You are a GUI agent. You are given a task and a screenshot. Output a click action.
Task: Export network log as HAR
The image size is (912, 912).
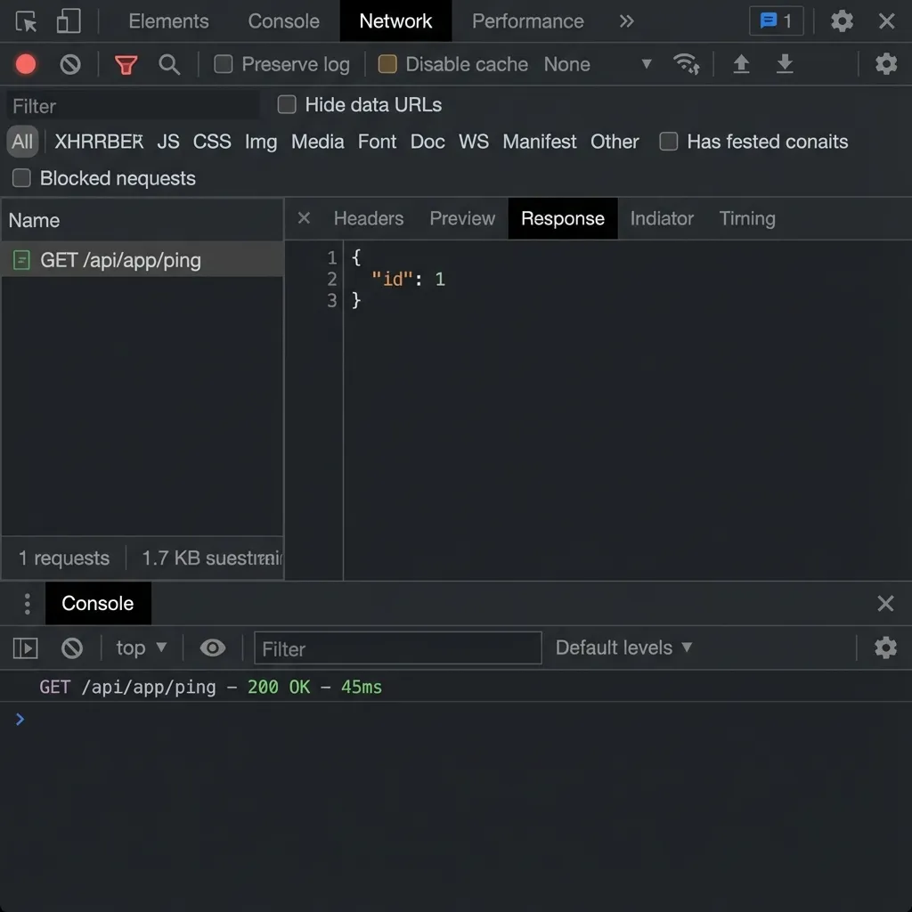click(x=785, y=63)
